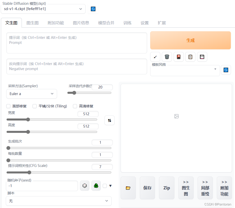Click into the 提示词 Prompt text box
Viewport: 235px width, 208px height.
[76, 43]
